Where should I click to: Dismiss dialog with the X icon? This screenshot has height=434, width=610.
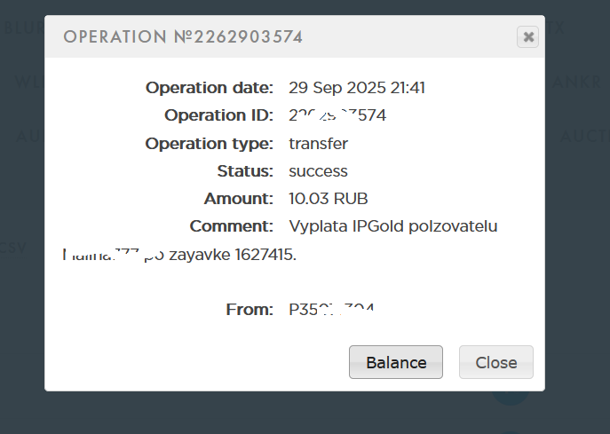pyautogui.click(x=528, y=36)
